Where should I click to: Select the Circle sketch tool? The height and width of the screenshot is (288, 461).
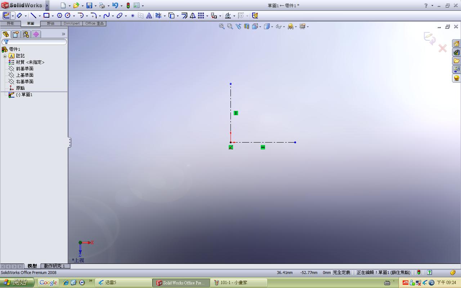point(67,15)
